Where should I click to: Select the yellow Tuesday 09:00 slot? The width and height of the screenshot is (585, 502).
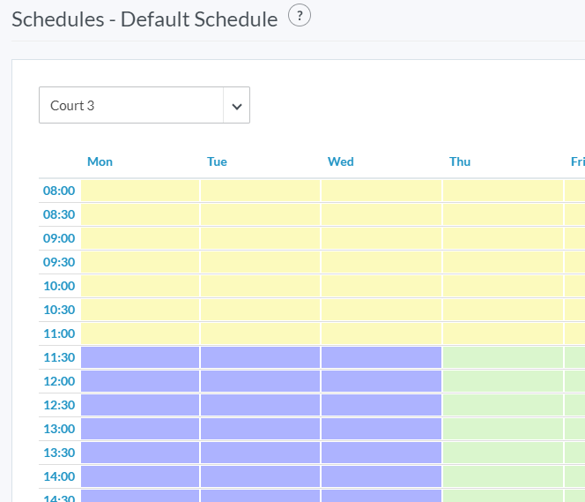coord(260,238)
